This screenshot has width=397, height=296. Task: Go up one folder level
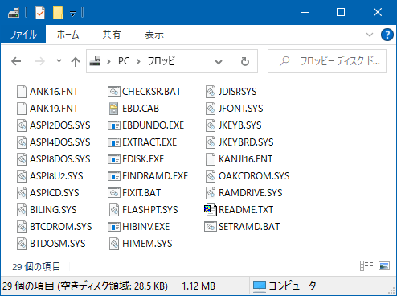76,61
